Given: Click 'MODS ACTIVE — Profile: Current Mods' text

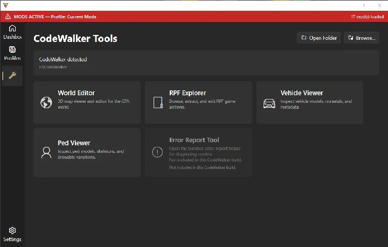Looking at the screenshot, I should 55,17.
